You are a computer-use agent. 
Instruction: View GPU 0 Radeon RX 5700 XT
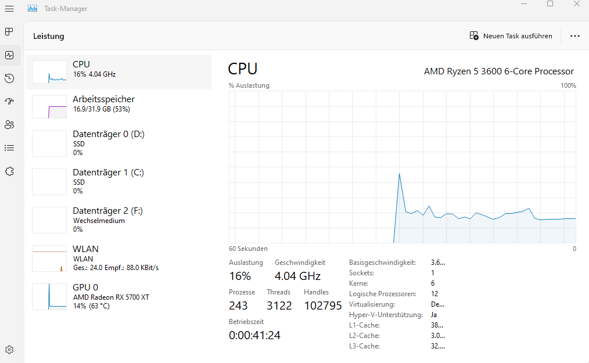coord(119,296)
